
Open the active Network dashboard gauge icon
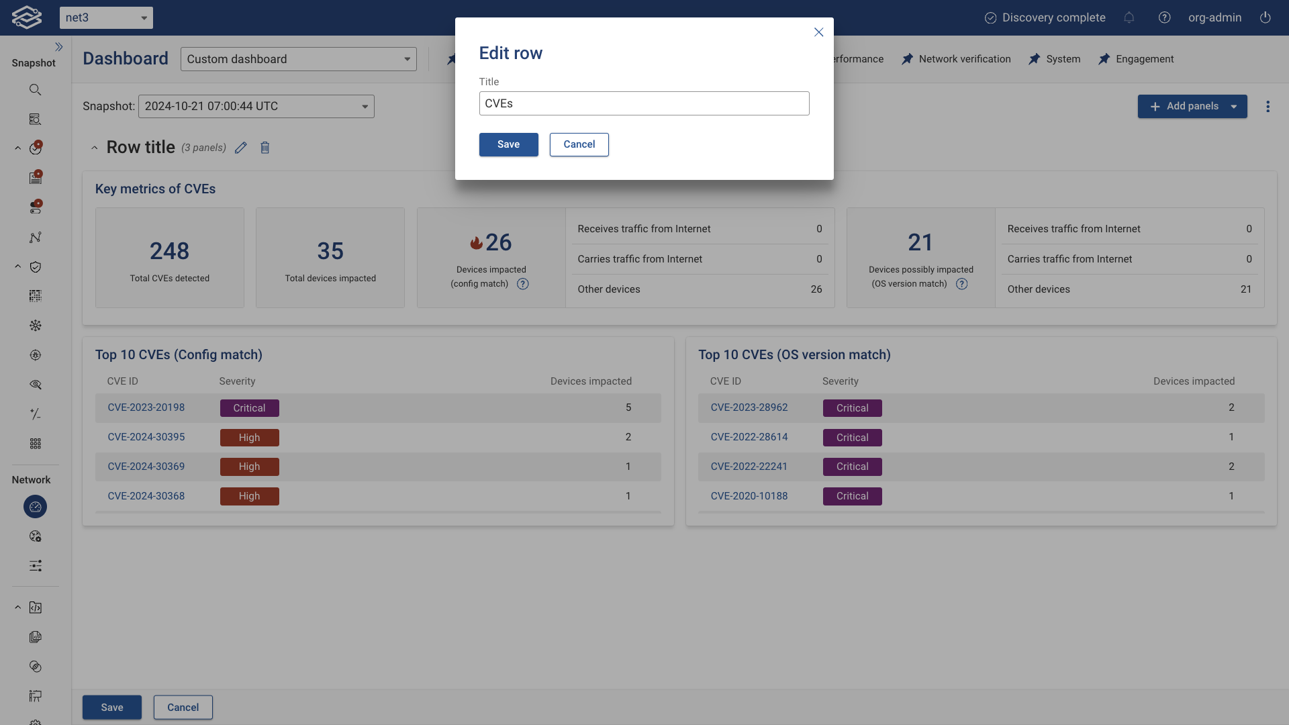[36, 507]
